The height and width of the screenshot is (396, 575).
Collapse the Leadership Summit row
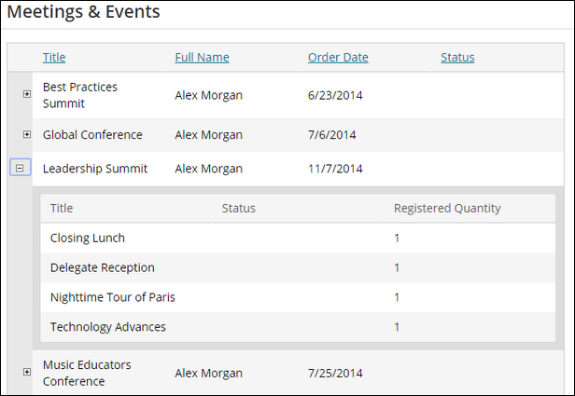[20, 168]
